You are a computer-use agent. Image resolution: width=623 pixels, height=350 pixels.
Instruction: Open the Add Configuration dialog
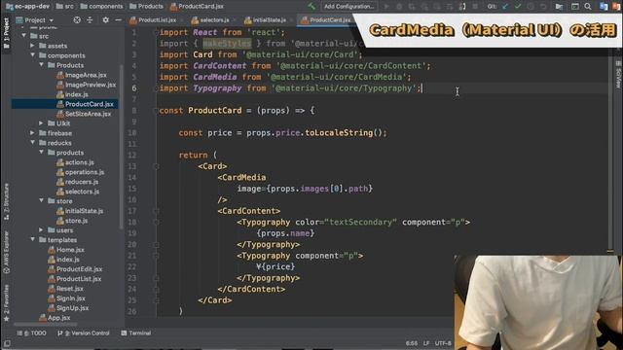point(348,7)
